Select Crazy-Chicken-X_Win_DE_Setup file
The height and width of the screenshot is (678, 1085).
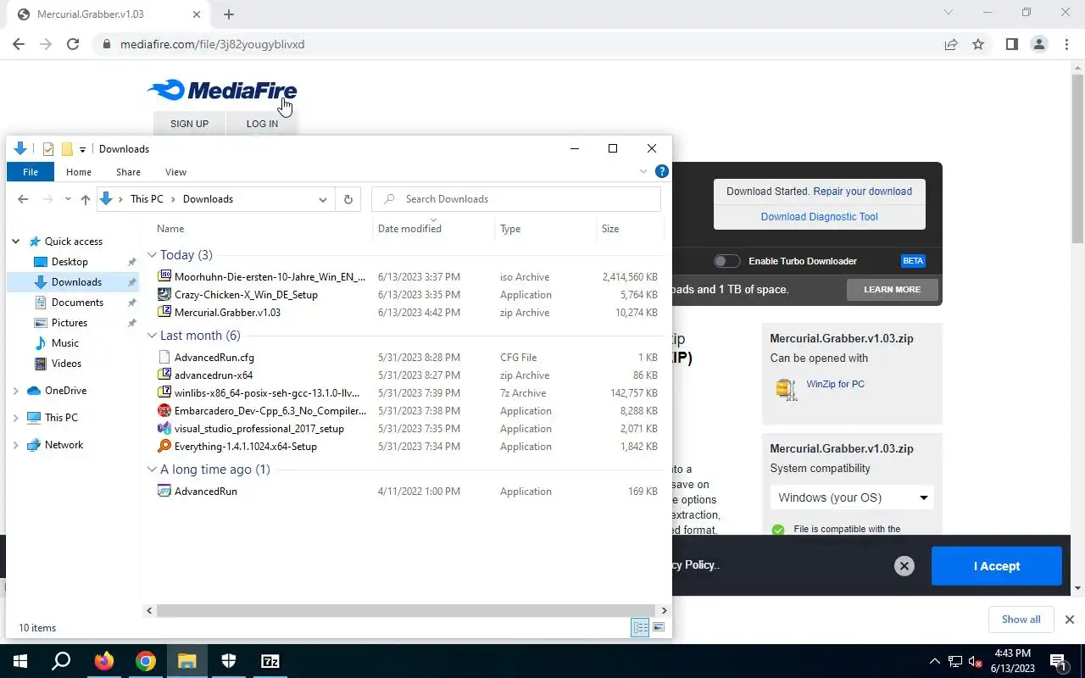coord(246,295)
